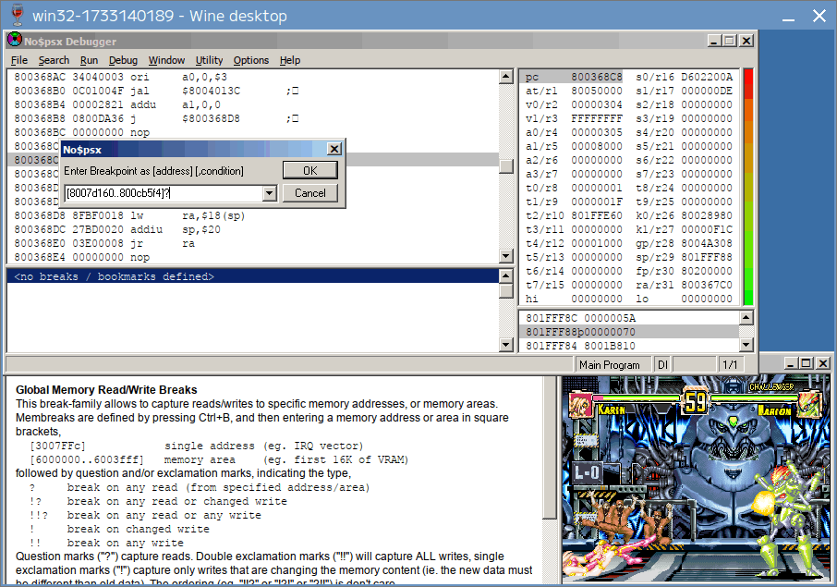Click into the breakpoint address input field

(164, 193)
